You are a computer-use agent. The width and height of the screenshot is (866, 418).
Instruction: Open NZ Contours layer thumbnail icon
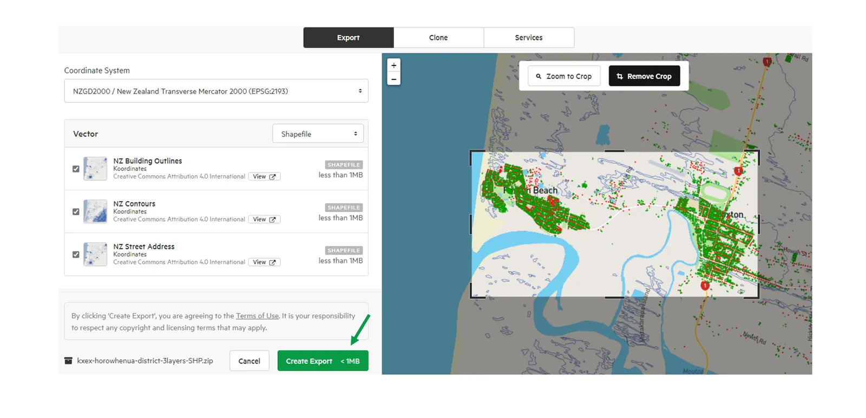click(95, 211)
